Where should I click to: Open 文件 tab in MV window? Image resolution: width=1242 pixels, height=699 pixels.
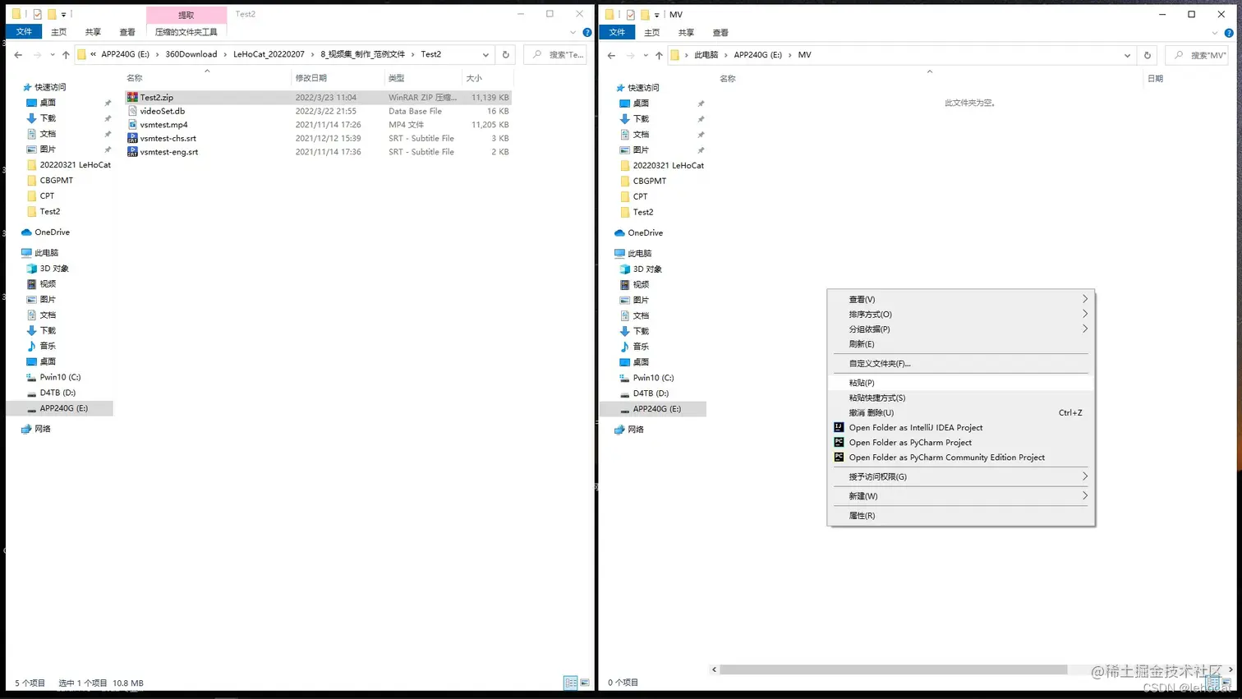click(x=617, y=32)
